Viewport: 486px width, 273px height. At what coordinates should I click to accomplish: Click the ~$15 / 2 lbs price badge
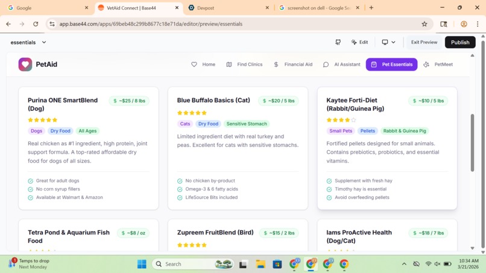click(x=279, y=233)
